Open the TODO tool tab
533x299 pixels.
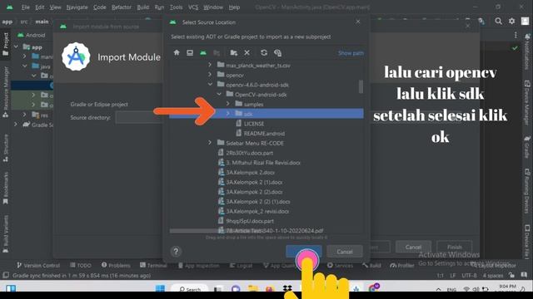pyautogui.click(x=81, y=265)
